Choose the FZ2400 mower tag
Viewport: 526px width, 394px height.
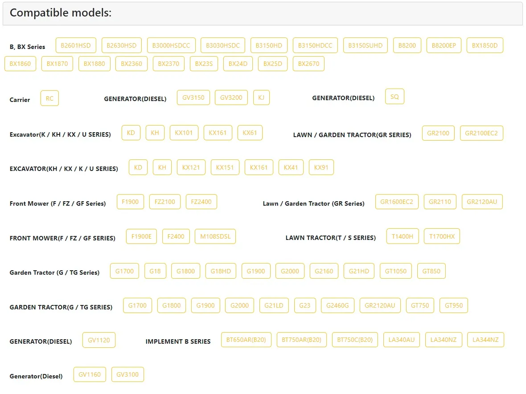click(x=201, y=202)
